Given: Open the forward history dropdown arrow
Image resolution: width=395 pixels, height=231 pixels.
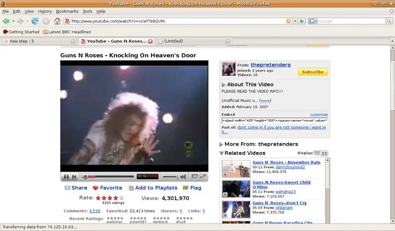Looking at the screenshot, I should click(x=27, y=21).
